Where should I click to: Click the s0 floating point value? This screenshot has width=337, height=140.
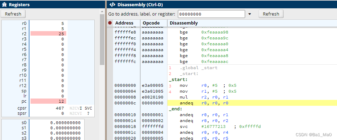coord(65,123)
